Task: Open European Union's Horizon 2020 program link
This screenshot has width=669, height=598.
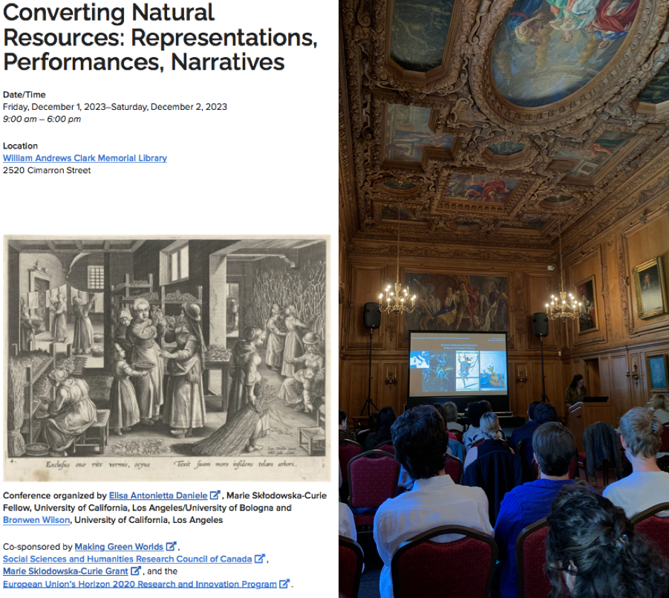Action: (x=140, y=584)
